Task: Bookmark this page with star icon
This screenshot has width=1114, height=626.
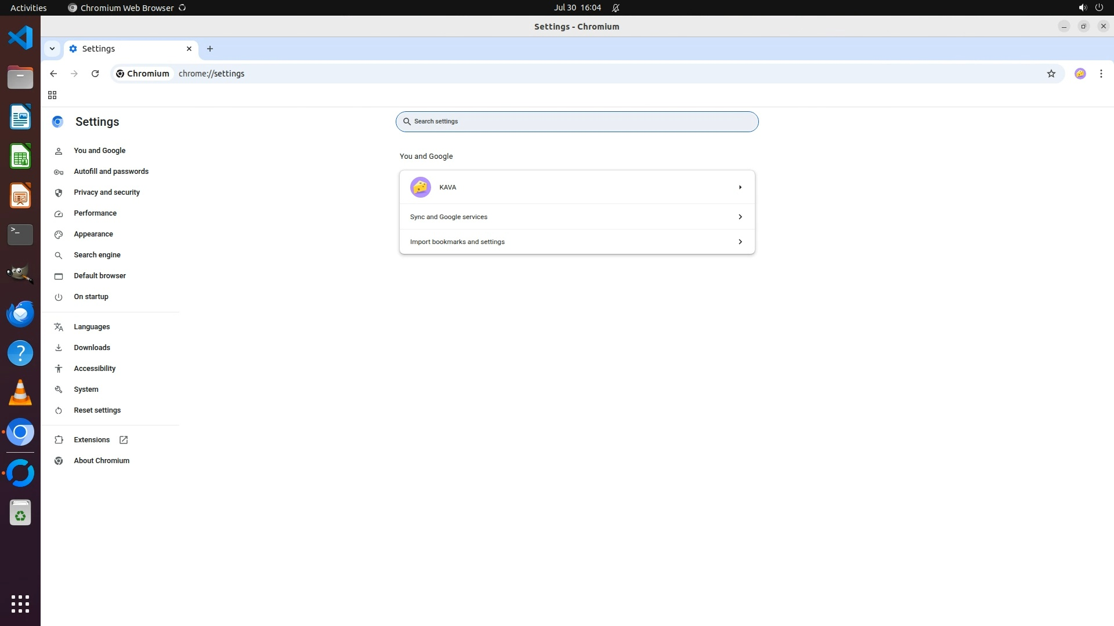Action: point(1051,74)
